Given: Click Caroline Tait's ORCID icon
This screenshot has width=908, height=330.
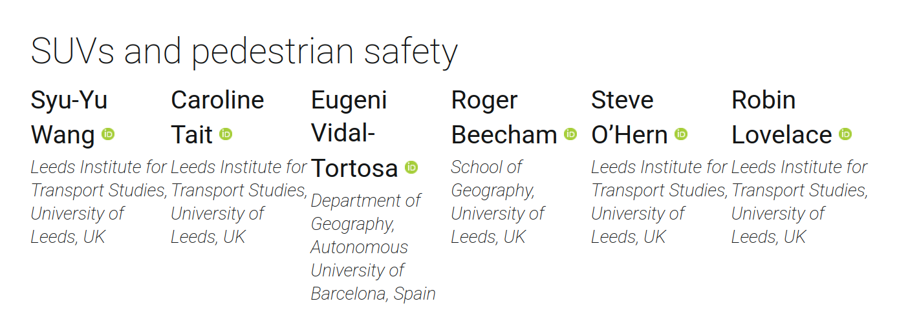Looking at the screenshot, I should click(x=226, y=134).
